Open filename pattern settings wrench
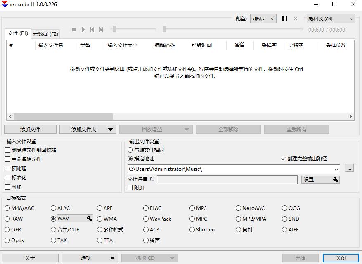 [x=335, y=179]
